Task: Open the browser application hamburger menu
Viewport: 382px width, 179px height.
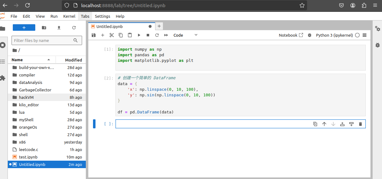Action: [x=375, y=5]
